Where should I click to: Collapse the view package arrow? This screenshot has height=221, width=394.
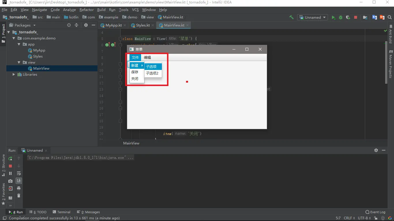19,62
